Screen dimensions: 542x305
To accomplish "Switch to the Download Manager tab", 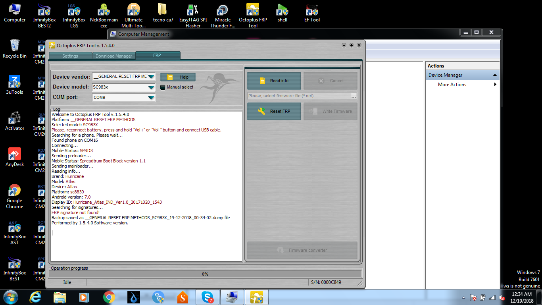I will [113, 56].
